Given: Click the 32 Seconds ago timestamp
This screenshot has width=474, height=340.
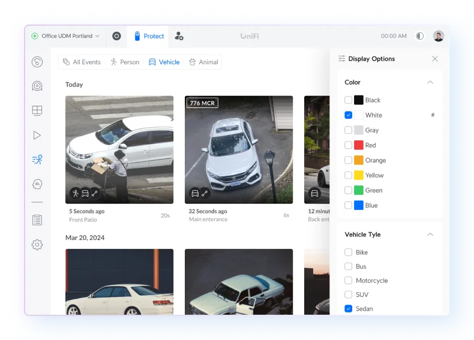Looking at the screenshot, I should 208,211.
